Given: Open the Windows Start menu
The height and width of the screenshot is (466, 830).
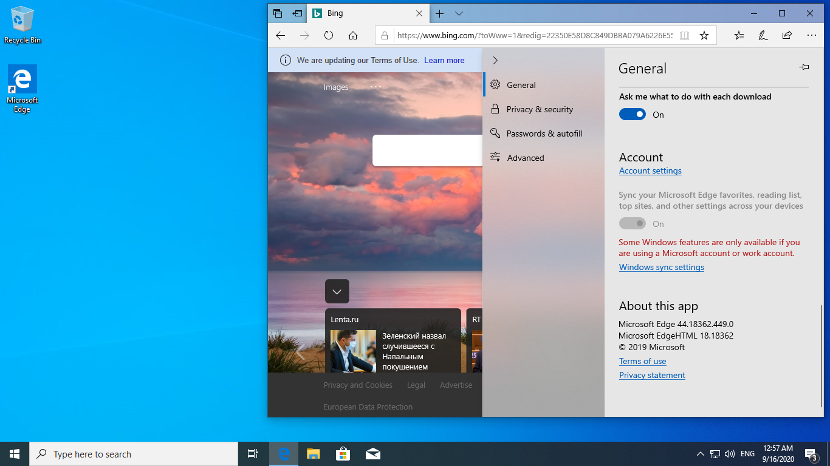Looking at the screenshot, I should click(x=15, y=454).
